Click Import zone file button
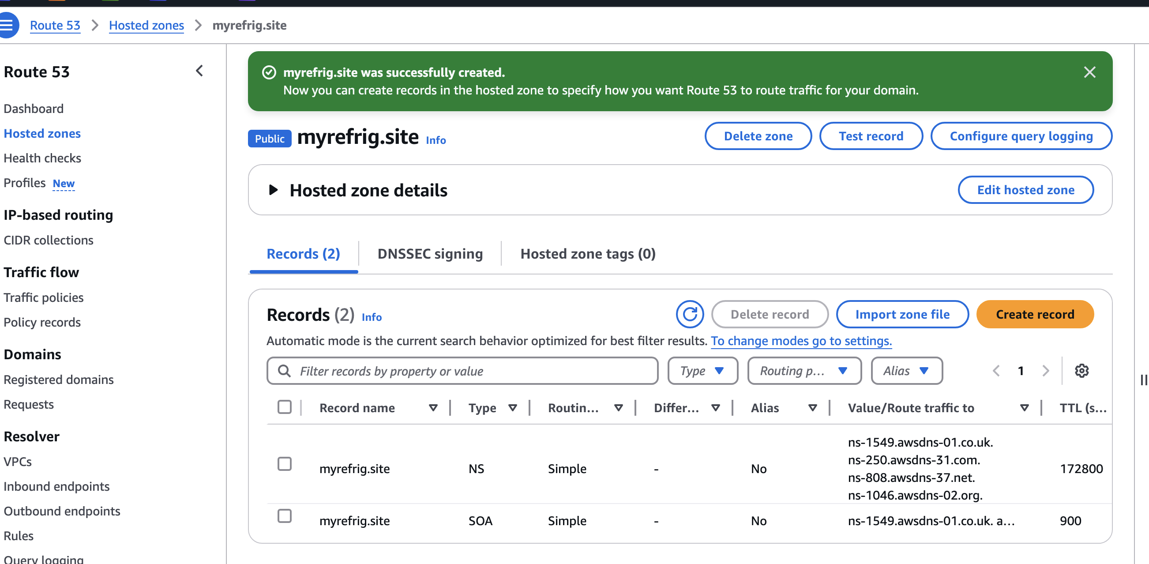1149x564 pixels. pos(902,314)
